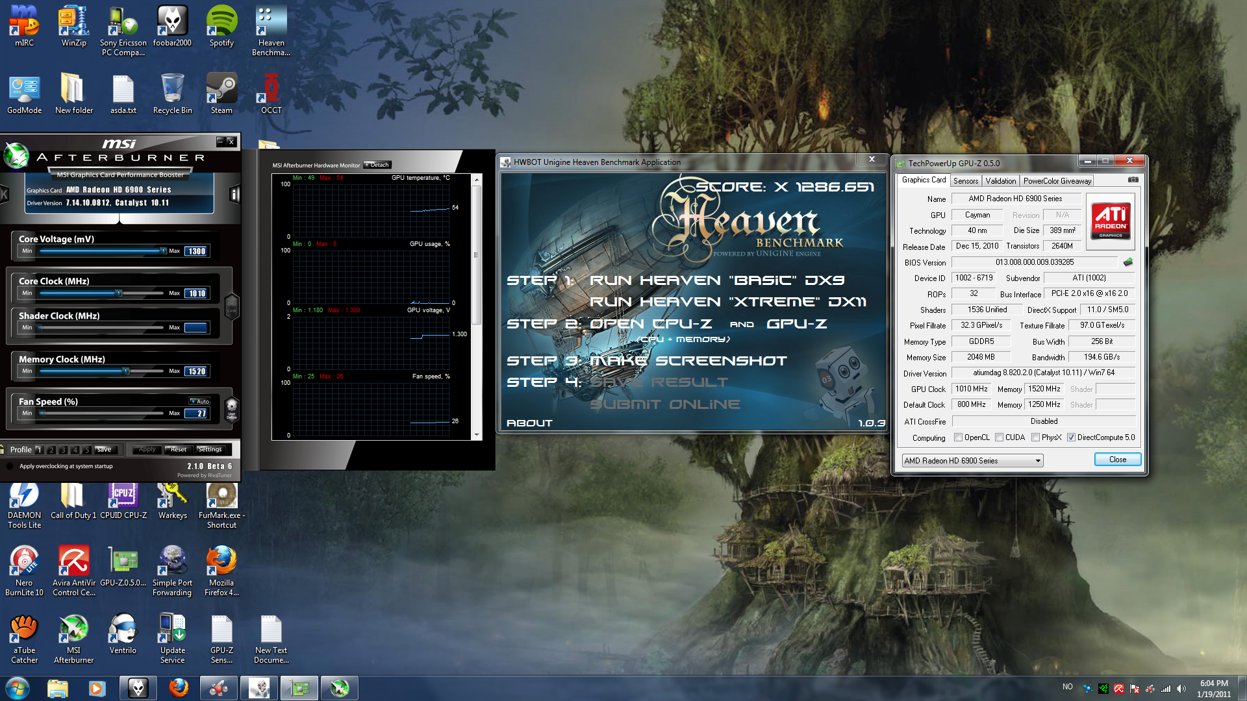Open GodMode desktop icon
The width and height of the screenshot is (1247, 701).
point(24,94)
